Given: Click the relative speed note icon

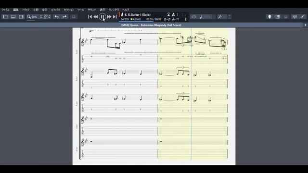Looking at the screenshot, I should point(201,17).
